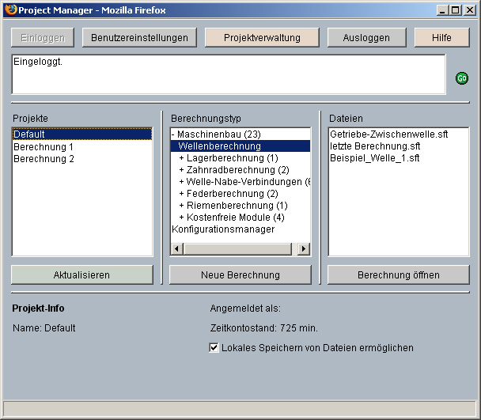Click the Firefox icon in title bar
The image size is (481, 420).
coord(10,10)
